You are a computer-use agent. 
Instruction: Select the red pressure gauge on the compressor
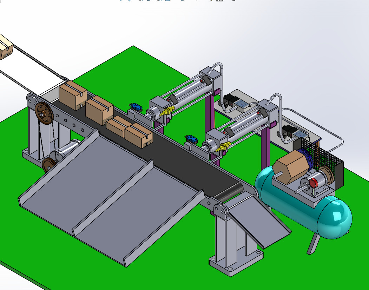(313, 183)
